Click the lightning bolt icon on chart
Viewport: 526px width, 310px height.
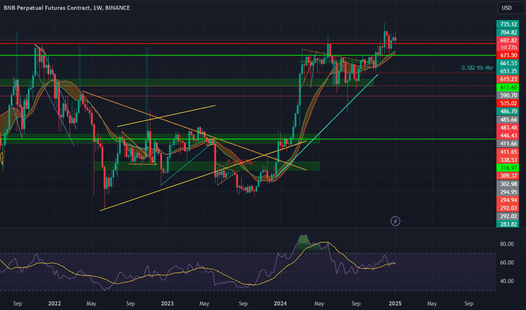coord(396,221)
